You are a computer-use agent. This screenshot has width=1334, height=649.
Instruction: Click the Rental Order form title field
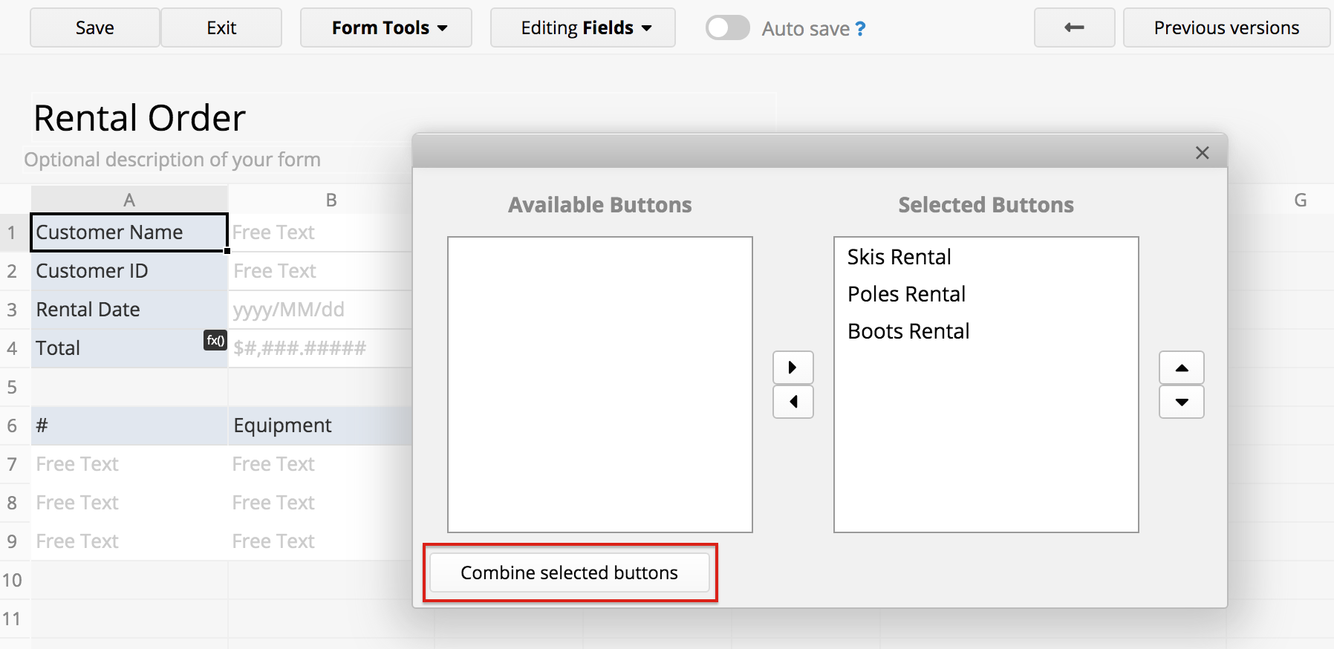[140, 118]
